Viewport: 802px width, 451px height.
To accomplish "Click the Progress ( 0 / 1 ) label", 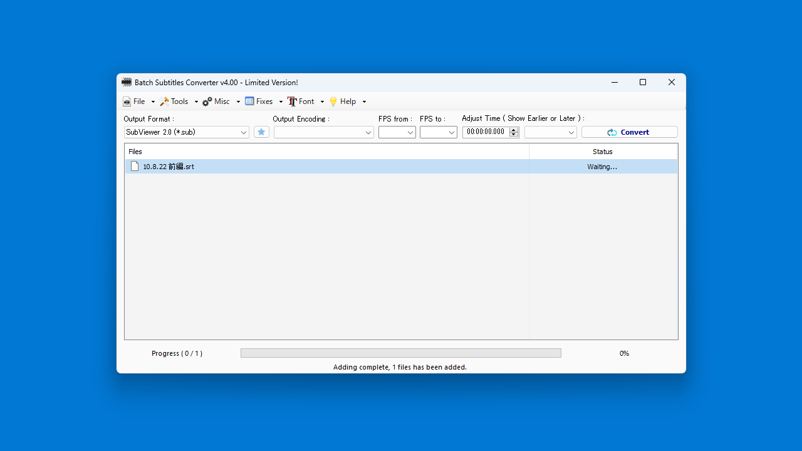I will (177, 353).
